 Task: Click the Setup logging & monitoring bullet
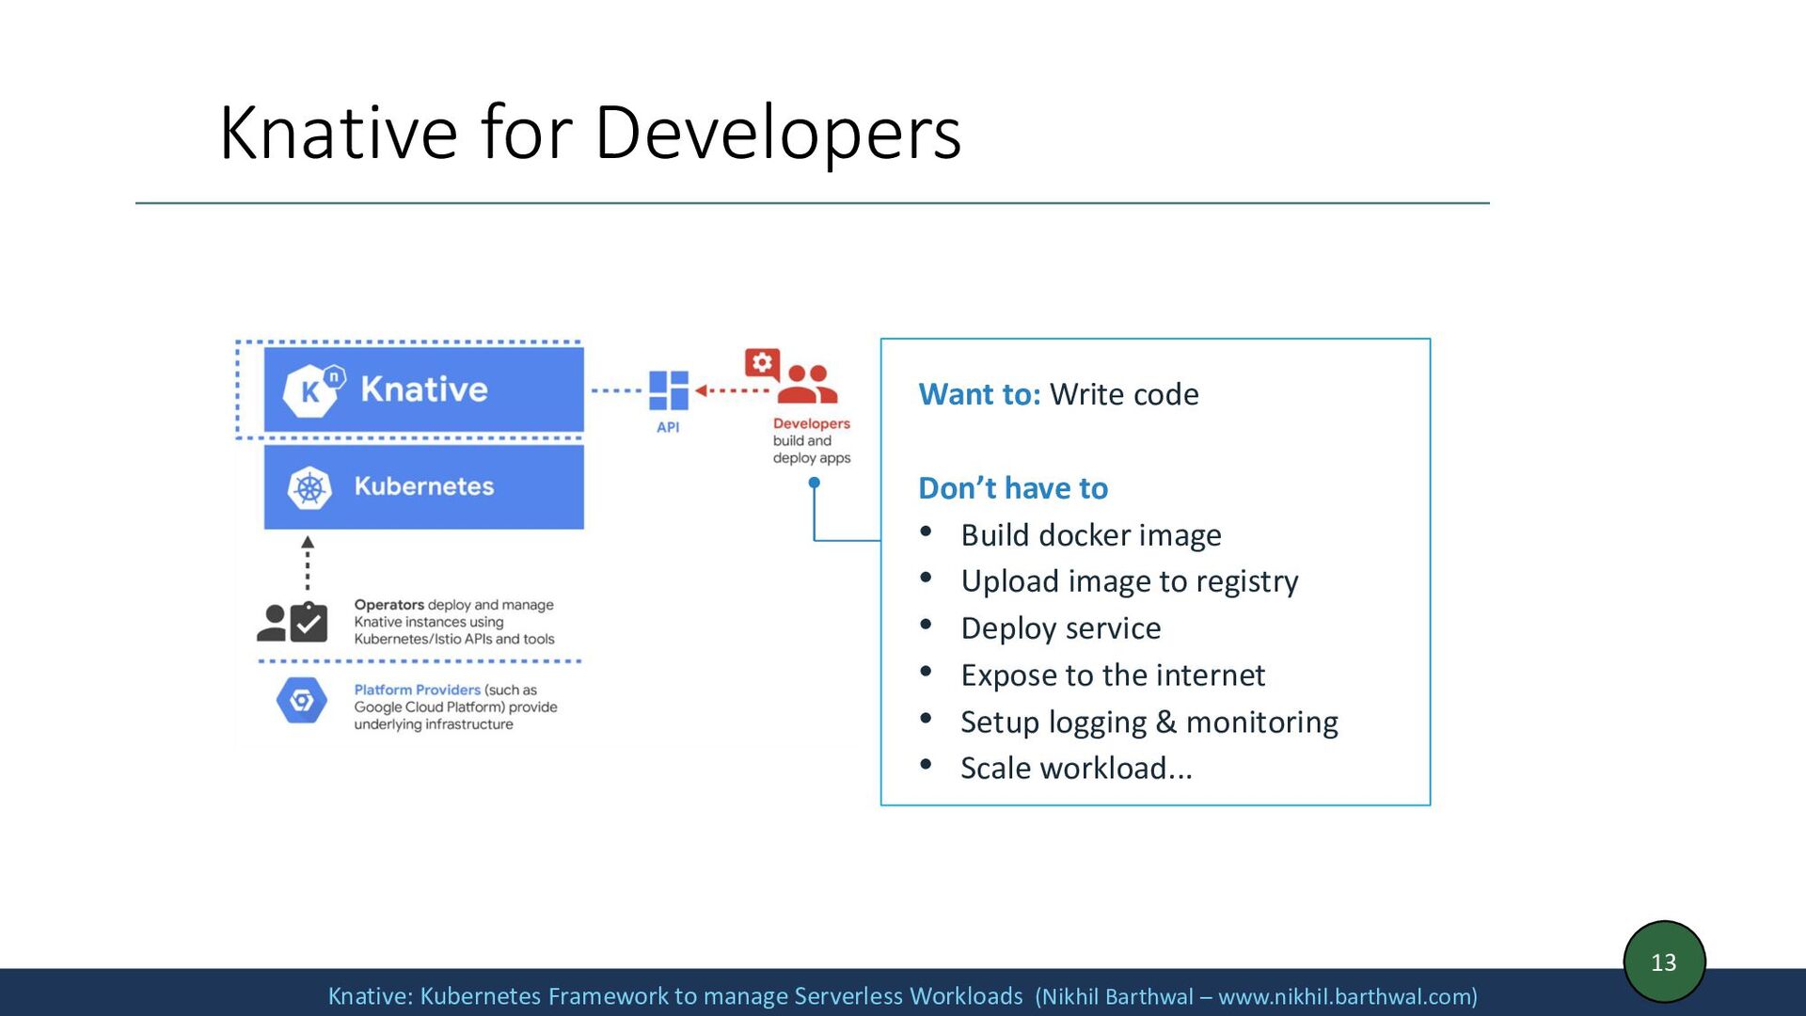click(1149, 722)
